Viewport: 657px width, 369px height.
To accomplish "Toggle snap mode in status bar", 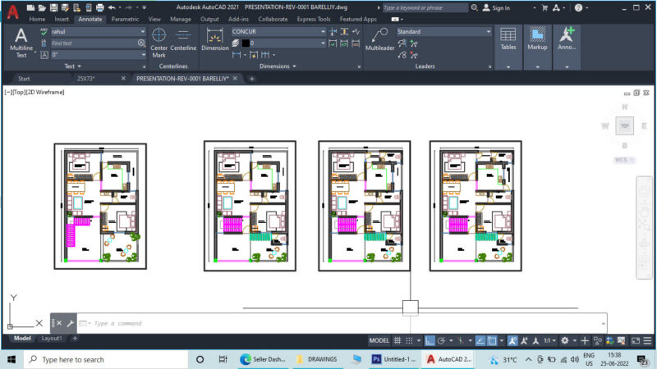I will [409, 340].
